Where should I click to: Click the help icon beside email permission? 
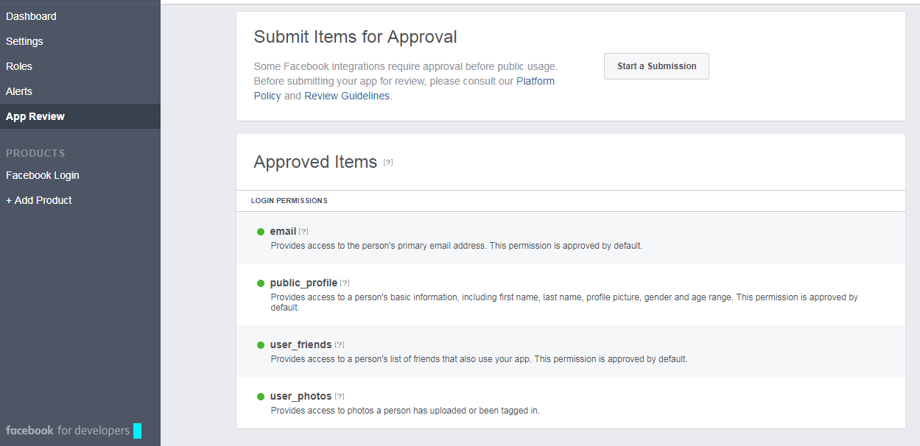pos(303,232)
